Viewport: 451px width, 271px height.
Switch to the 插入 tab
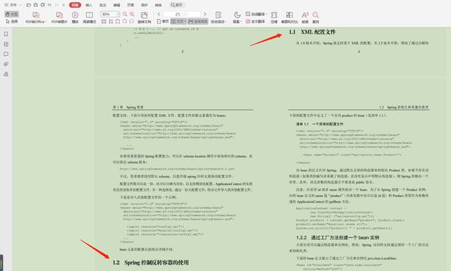tap(89, 5)
